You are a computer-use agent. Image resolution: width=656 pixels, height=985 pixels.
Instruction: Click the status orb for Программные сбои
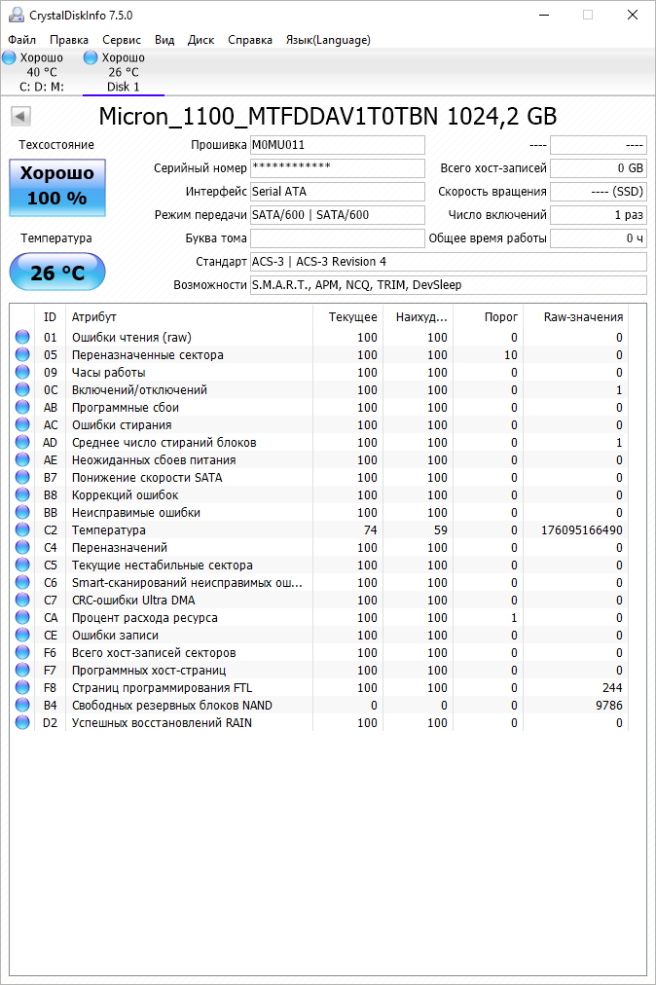(x=22, y=407)
